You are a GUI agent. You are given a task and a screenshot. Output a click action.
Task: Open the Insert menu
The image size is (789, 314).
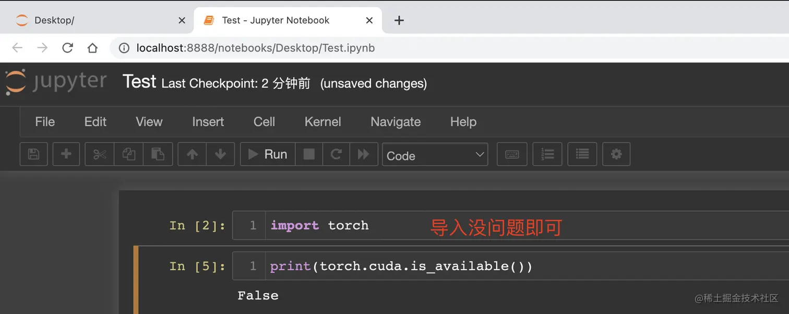point(208,122)
